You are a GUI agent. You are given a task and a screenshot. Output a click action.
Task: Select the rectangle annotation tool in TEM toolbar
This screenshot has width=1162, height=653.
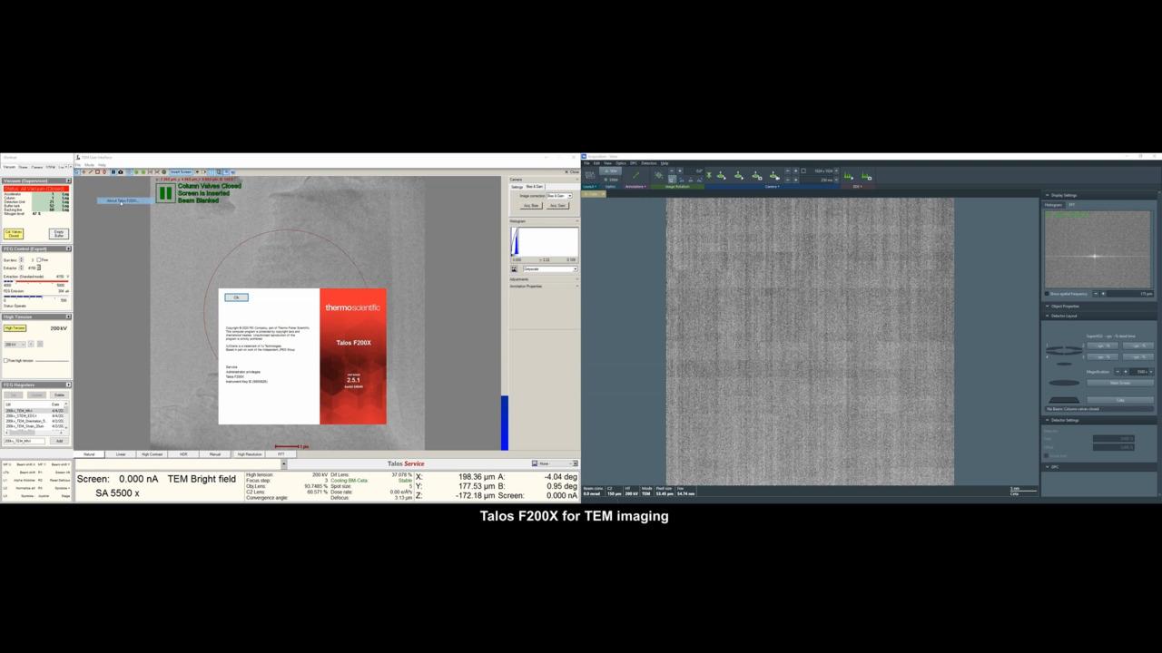pyautogui.click(x=97, y=171)
